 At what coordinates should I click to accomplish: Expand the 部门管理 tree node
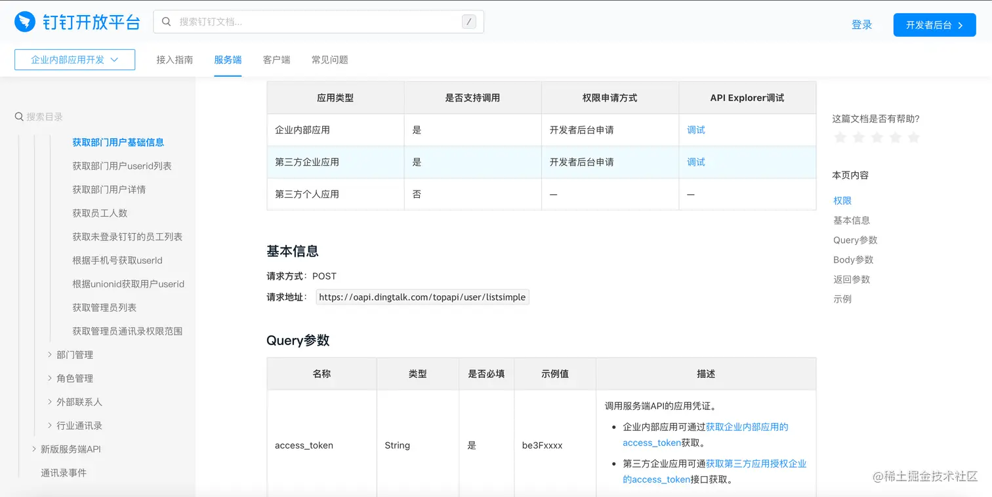(x=50, y=354)
